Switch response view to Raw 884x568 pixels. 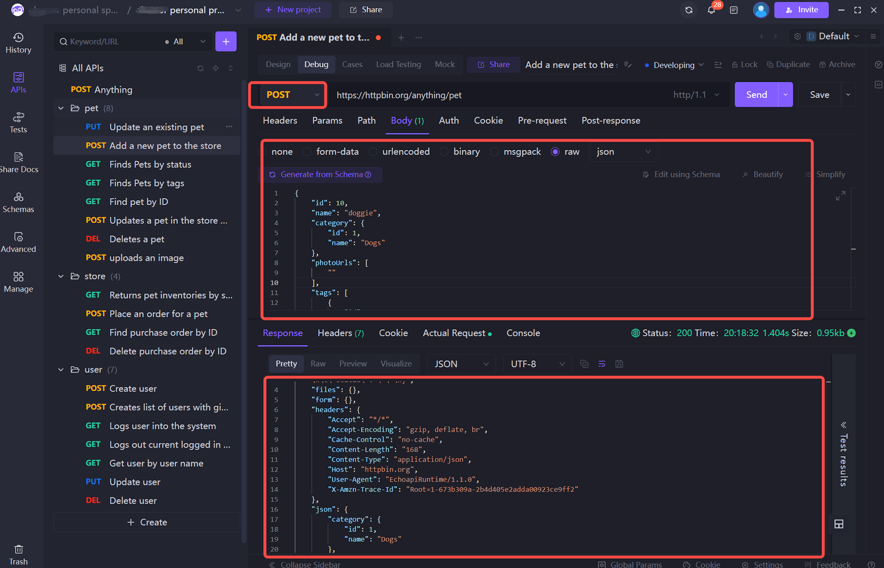(318, 364)
